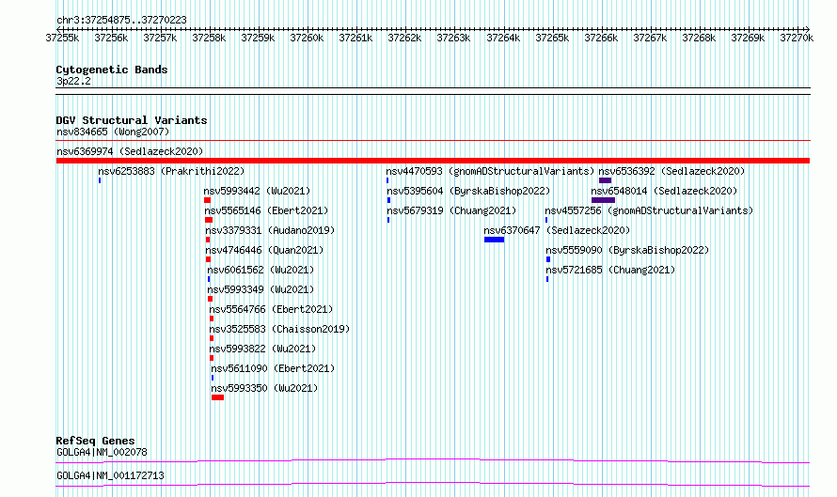Click nsv6536392 (Sedlazeck2020) variant label

pos(671,171)
